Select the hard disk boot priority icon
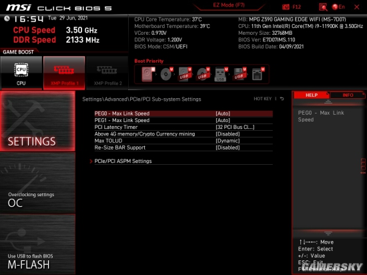Viewport: 367px width, 275px height. tap(148, 74)
